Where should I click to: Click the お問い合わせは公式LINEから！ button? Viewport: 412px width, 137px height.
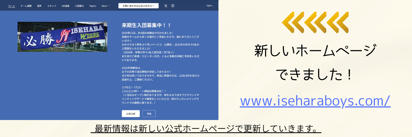point(138,6)
